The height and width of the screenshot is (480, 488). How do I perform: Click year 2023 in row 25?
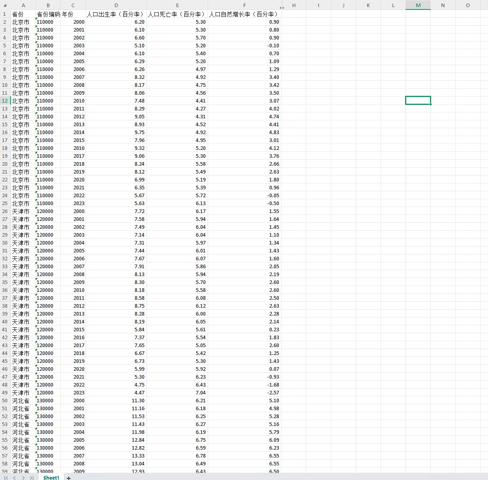pos(73,203)
